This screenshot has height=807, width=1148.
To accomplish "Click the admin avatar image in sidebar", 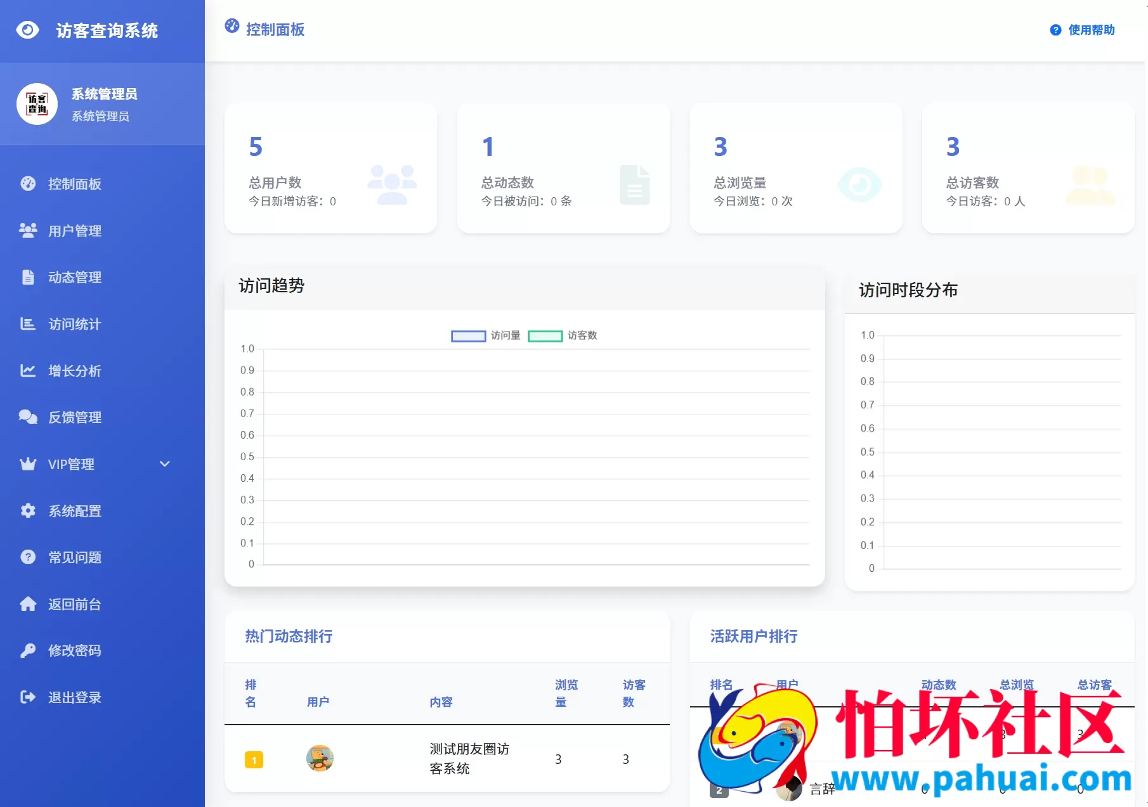I will pyautogui.click(x=37, y=104).
